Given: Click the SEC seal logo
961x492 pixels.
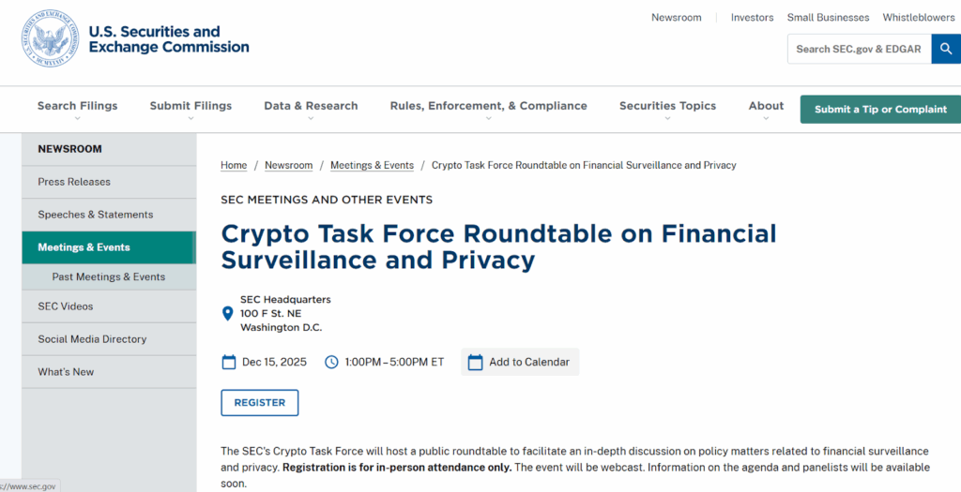Looking at the screenshot, I should pos(51,38).
